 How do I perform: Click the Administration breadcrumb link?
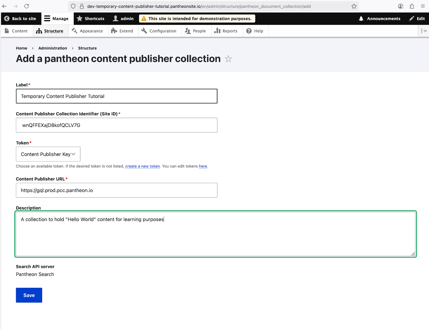(x=53, y=48)
